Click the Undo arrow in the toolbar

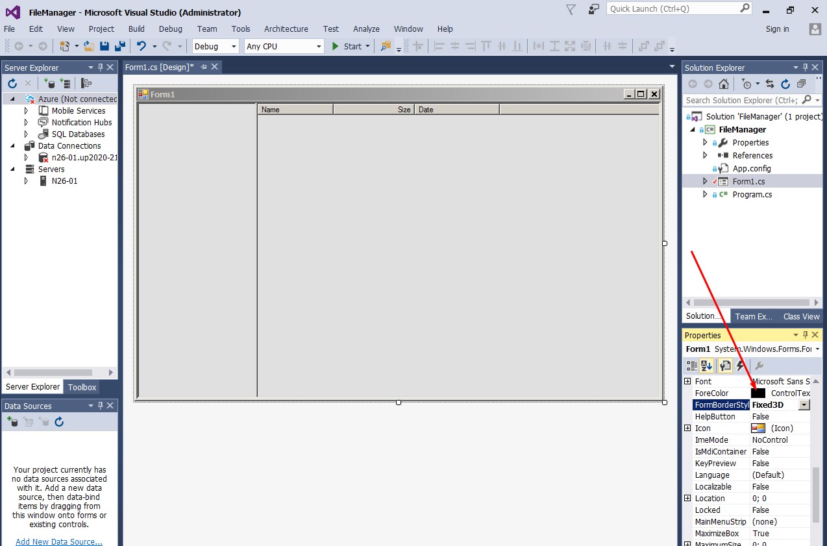[141, 46]
